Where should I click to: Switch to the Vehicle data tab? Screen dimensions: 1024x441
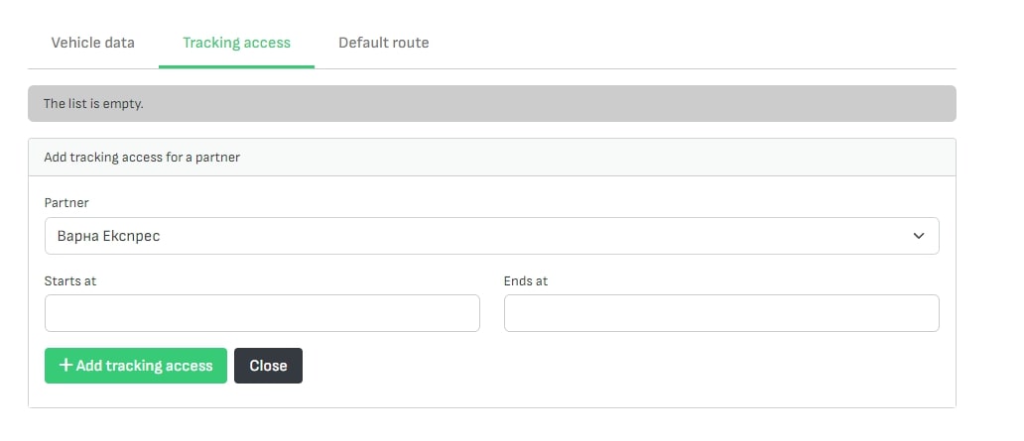click(92, 43)
